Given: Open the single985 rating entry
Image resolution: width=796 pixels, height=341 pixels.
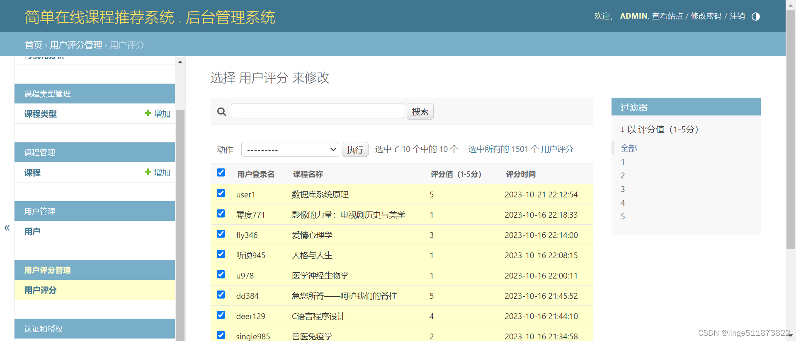Looking at the screenshot, I should point(253,336).
